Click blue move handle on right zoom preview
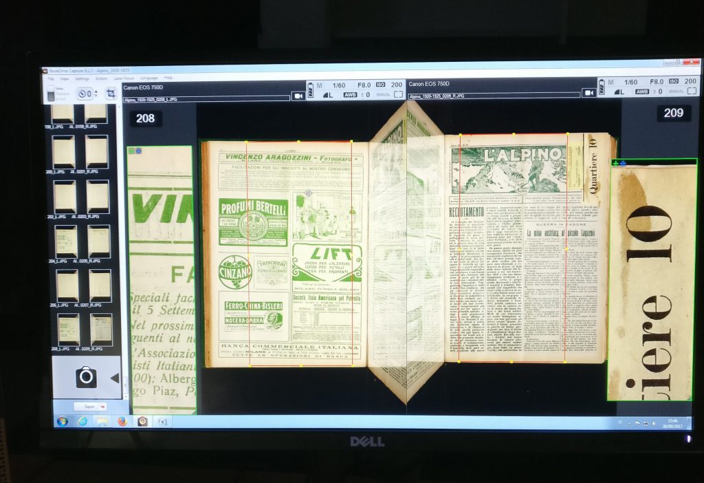The width and height of the screenshot is (704, 483). [x=623, y=164]
